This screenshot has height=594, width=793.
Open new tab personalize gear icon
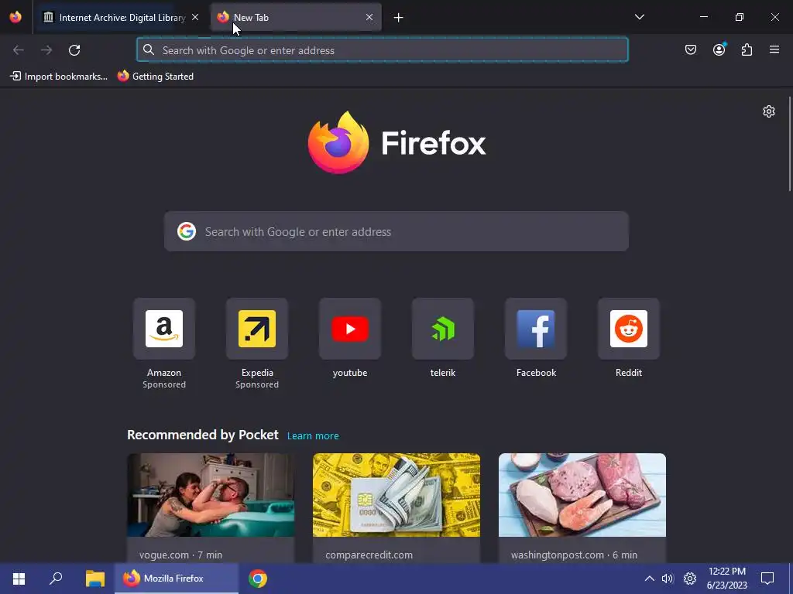[x=769, y=111]
